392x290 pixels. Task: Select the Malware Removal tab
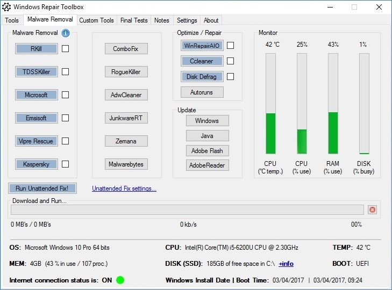pos(50,19)
